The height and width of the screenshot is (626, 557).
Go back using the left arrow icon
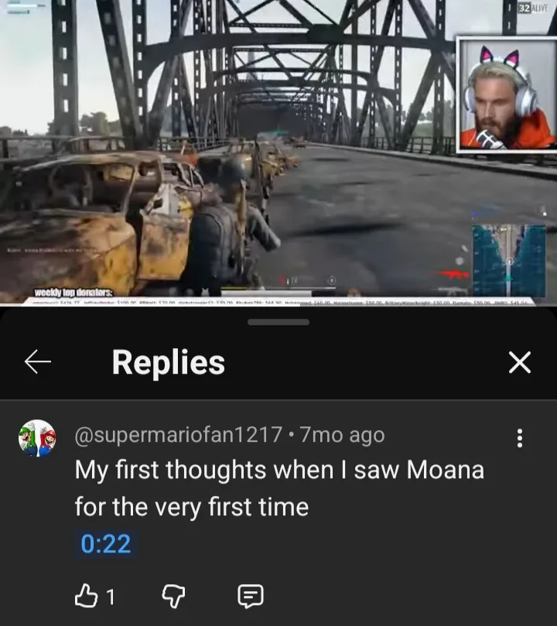pos(38,361)
